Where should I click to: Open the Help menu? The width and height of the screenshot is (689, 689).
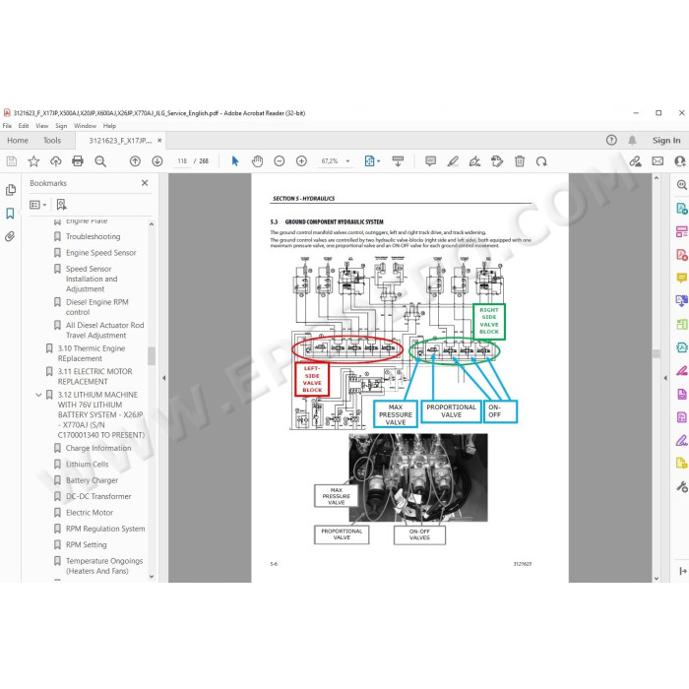(x=109, y=126)
